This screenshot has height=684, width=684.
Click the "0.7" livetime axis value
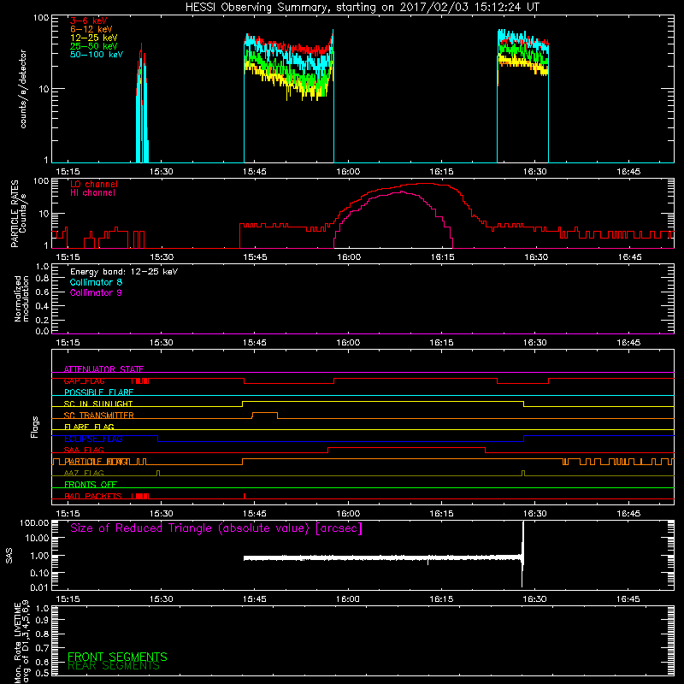(42, 648)
